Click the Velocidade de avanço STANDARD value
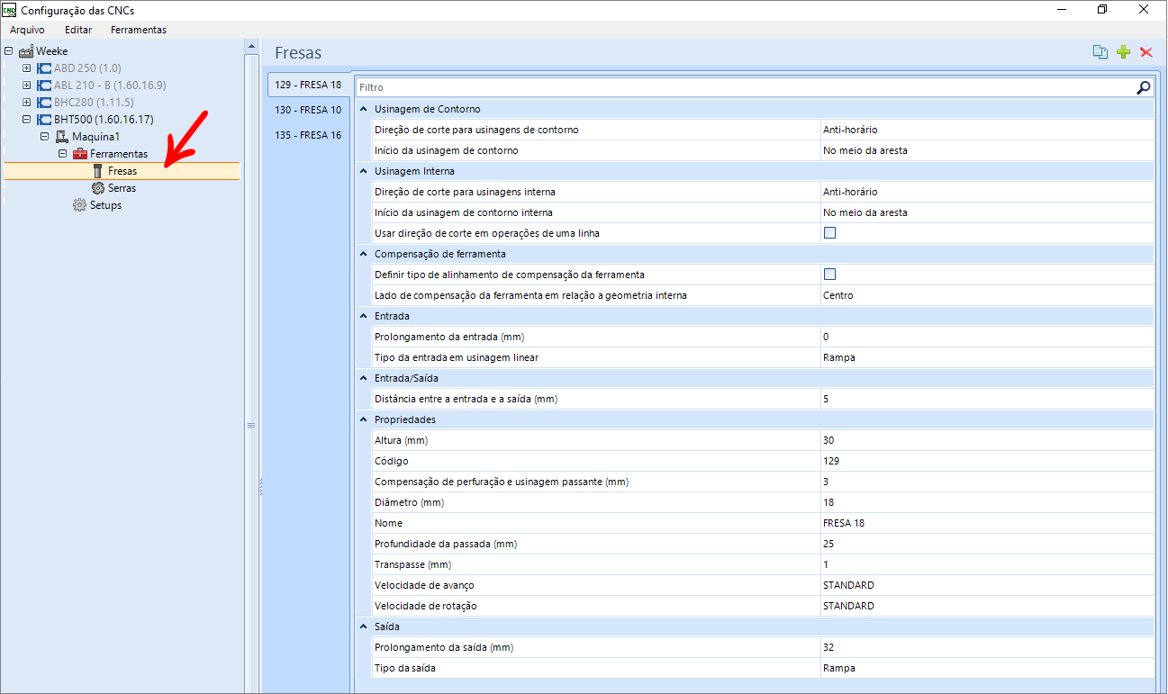Screen dimensions: 1168x694 (987, 585)
